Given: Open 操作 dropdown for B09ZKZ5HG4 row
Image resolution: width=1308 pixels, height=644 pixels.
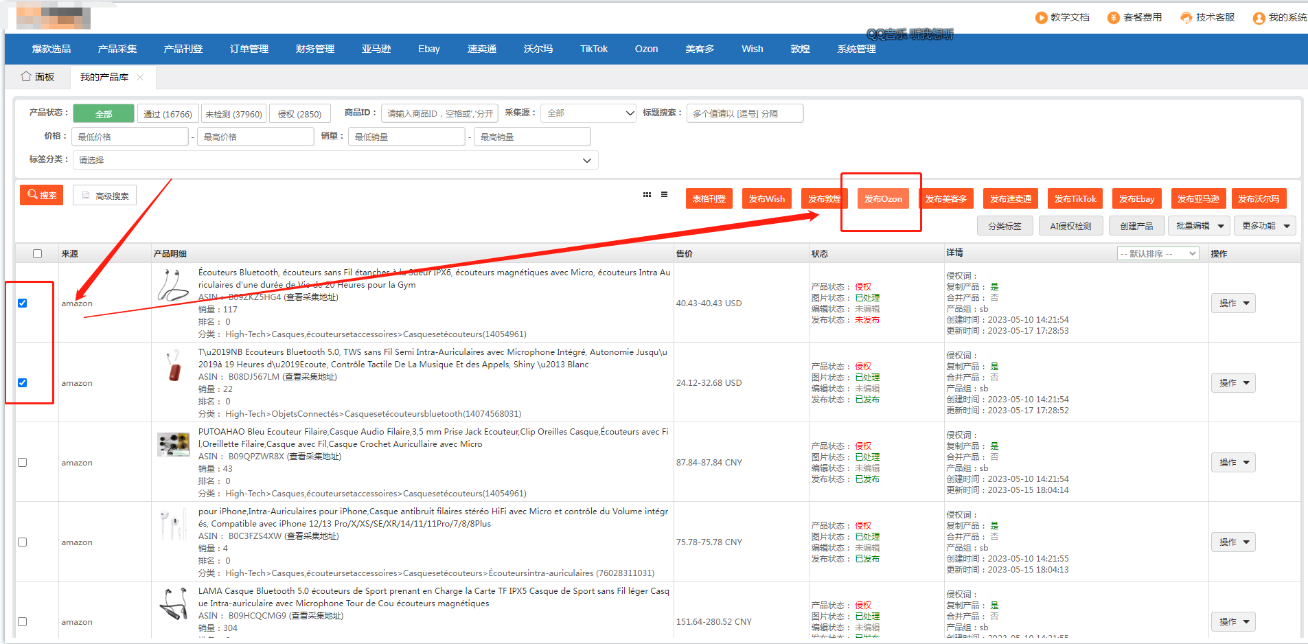Looking at the screenshot, I should point(1233,303).
